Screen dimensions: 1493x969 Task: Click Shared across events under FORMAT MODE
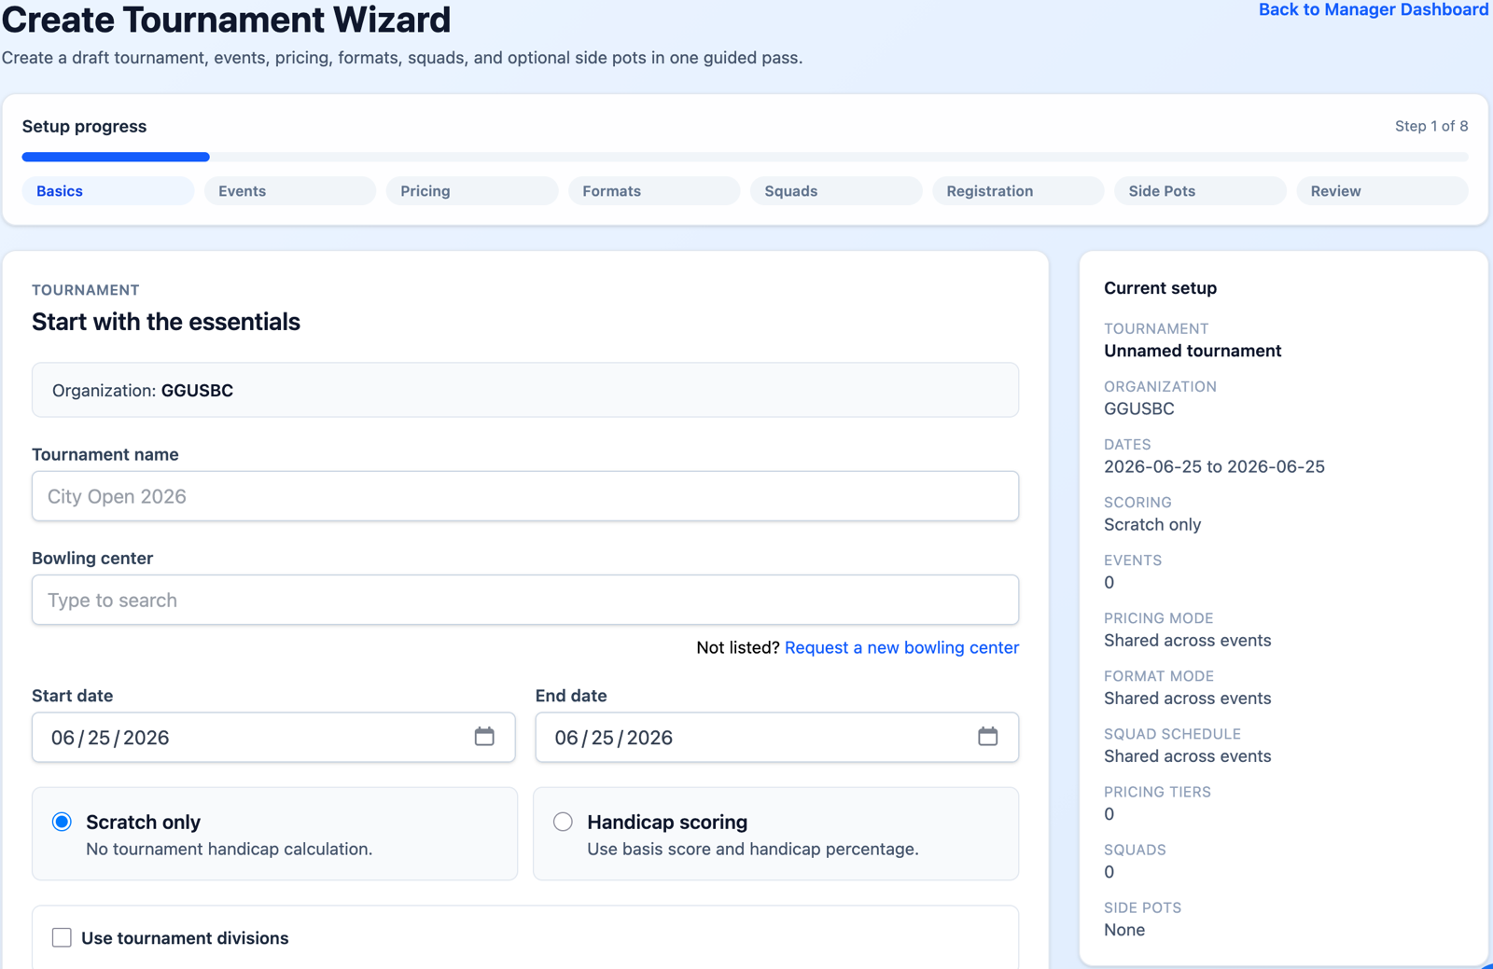pyautogui.click(x=1187, y=698)
